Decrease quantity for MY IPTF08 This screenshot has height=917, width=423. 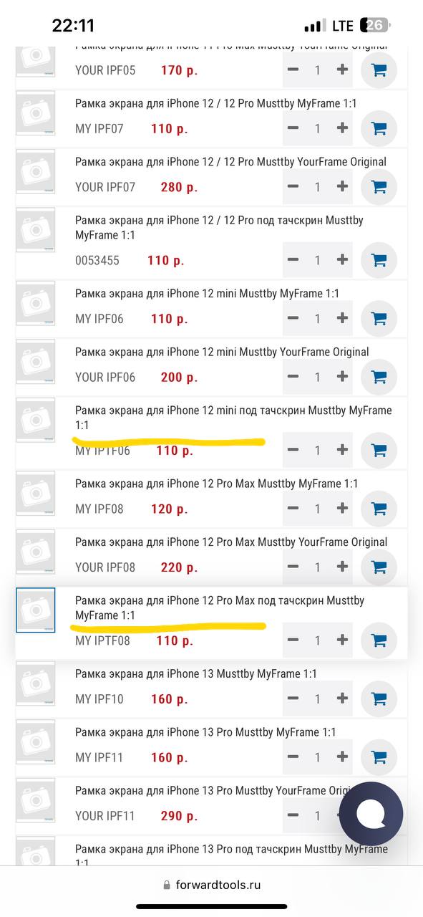pos(293,640)
